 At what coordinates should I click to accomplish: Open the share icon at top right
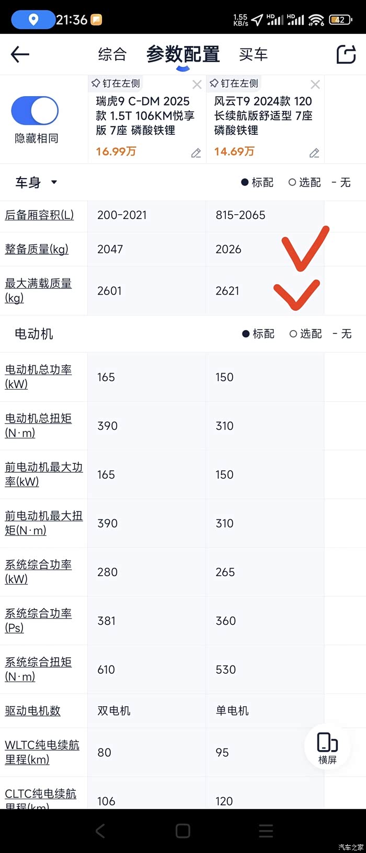[x=346, y=54]
